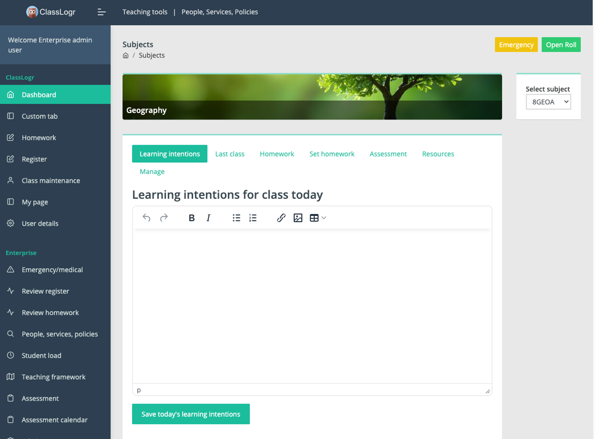Collapse the sidebar with the hamburger icon
The image size is (595, 439).
tap(102, 12)
